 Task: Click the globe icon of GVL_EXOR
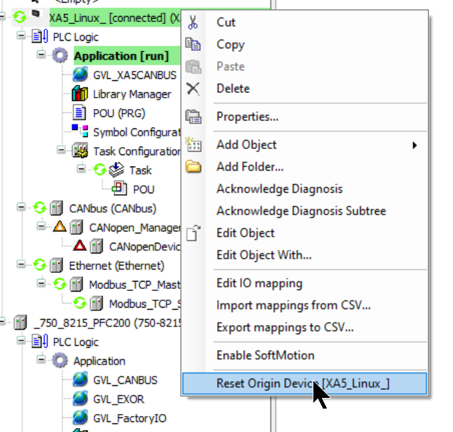click(80, 399)
